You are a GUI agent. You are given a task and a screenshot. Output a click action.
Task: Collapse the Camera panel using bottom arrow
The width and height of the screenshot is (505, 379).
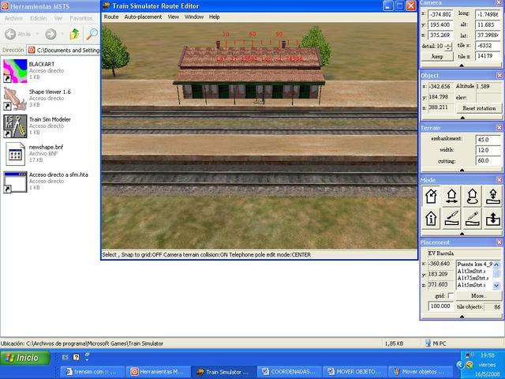coord(462,65)
